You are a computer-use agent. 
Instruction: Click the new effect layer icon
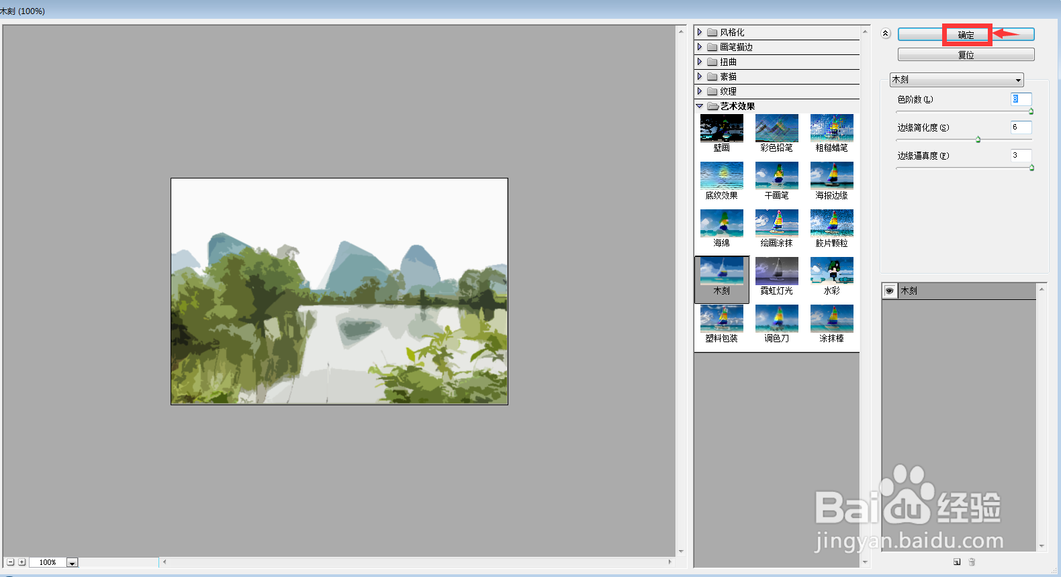957,562
